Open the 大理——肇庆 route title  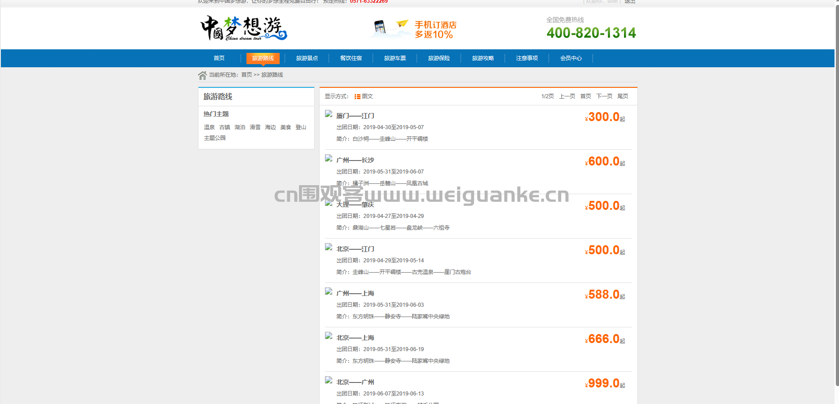[355, 204]
